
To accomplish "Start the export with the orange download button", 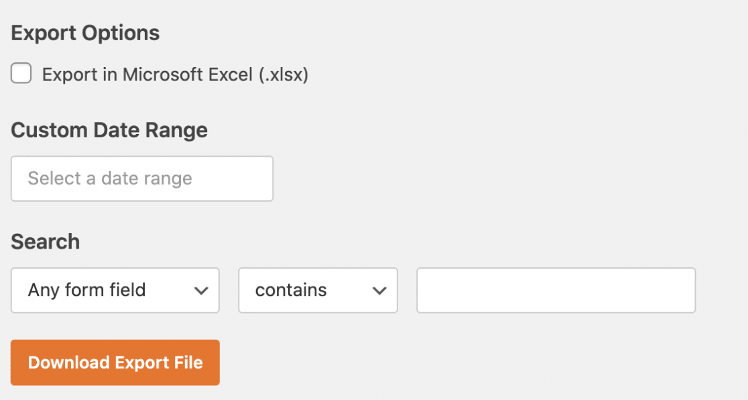I will [115, 362].
